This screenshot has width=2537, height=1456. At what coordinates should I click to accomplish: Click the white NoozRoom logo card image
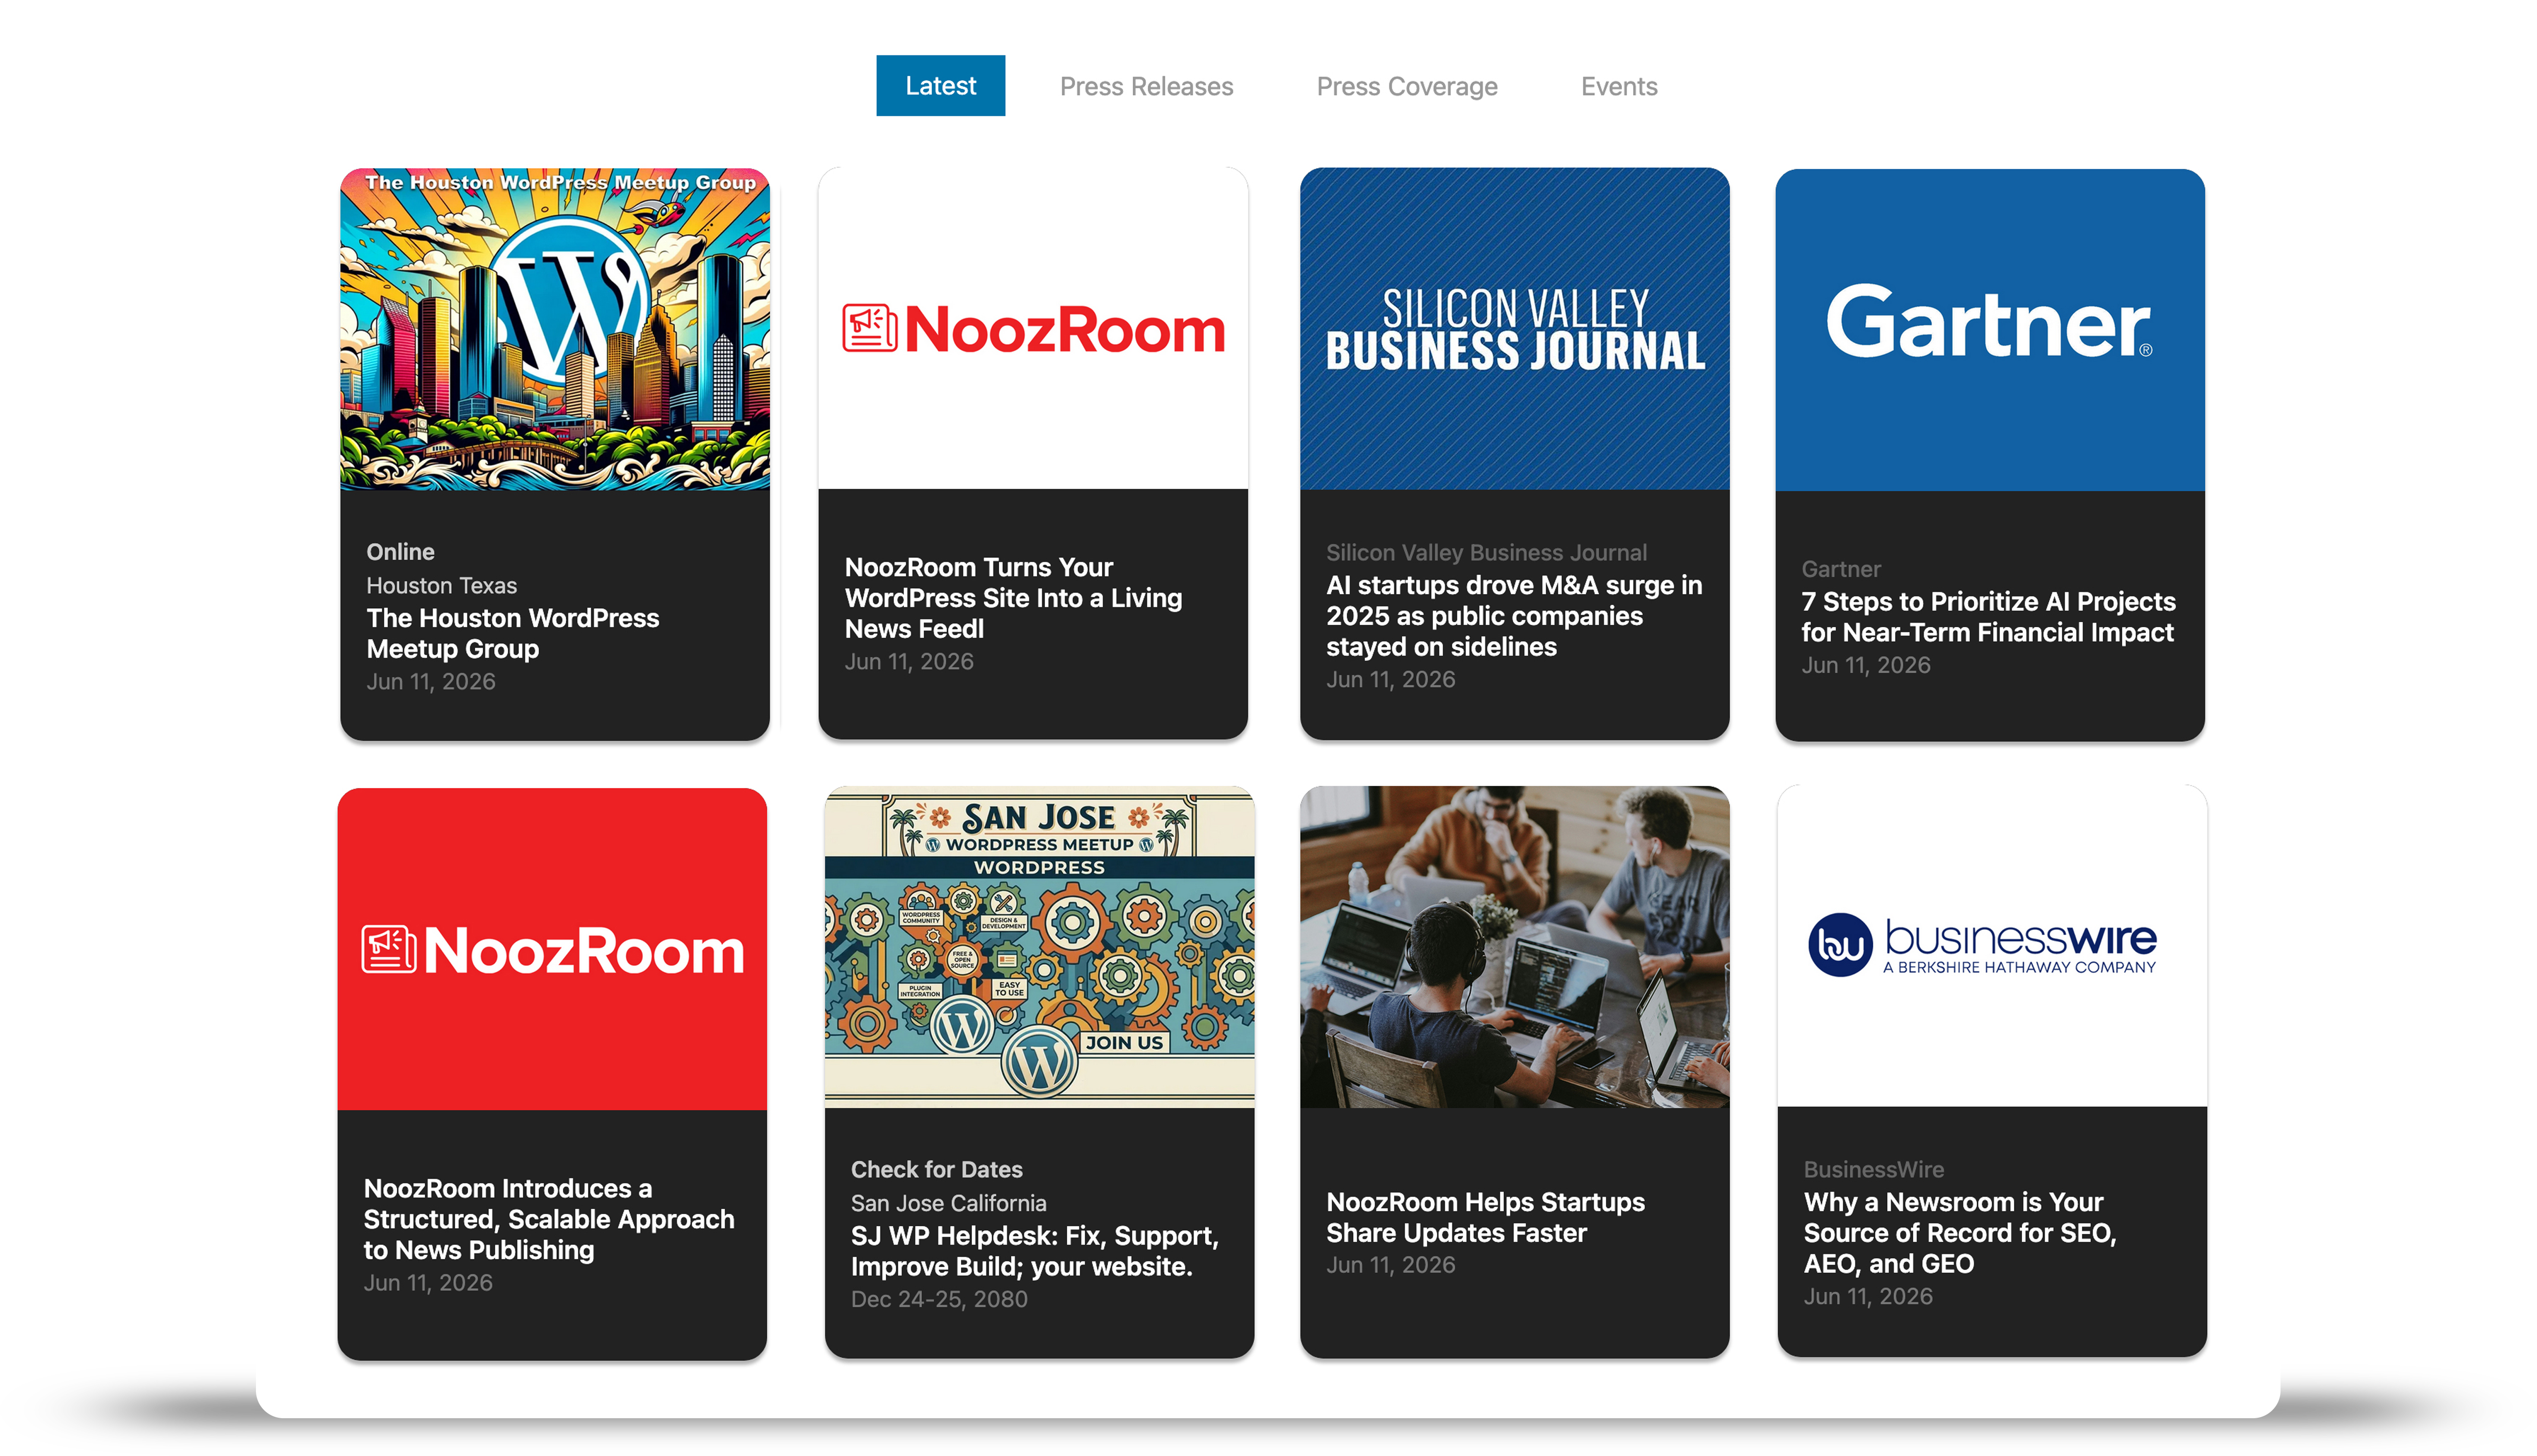click(x=1033, y=329)
